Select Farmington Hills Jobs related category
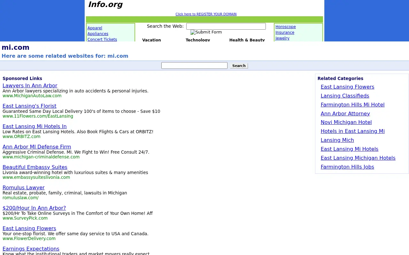The image size is (409, 255). tap(347, 167)
